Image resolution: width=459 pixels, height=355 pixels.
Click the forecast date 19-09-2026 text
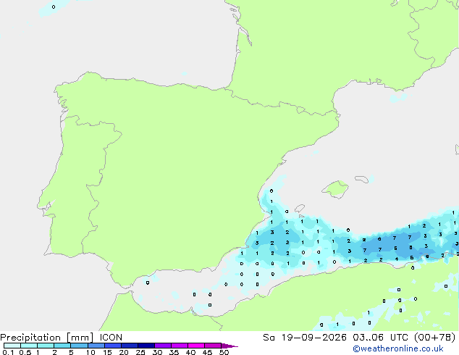click(x=313, y=338)
